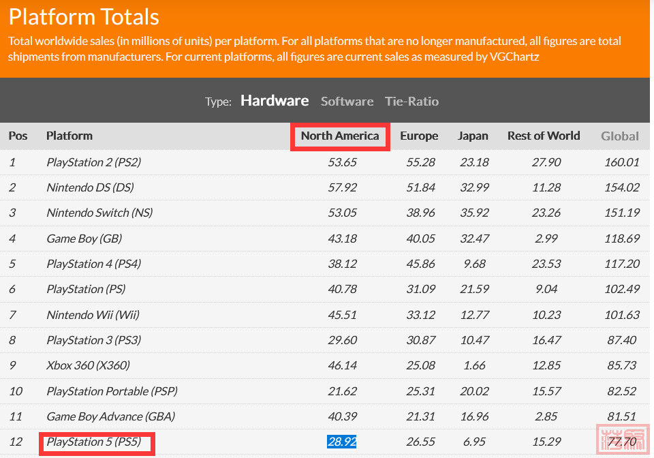Viewport: 654px width, 458px height.
Task: Click the Pos column header
Action: (18, 136)
